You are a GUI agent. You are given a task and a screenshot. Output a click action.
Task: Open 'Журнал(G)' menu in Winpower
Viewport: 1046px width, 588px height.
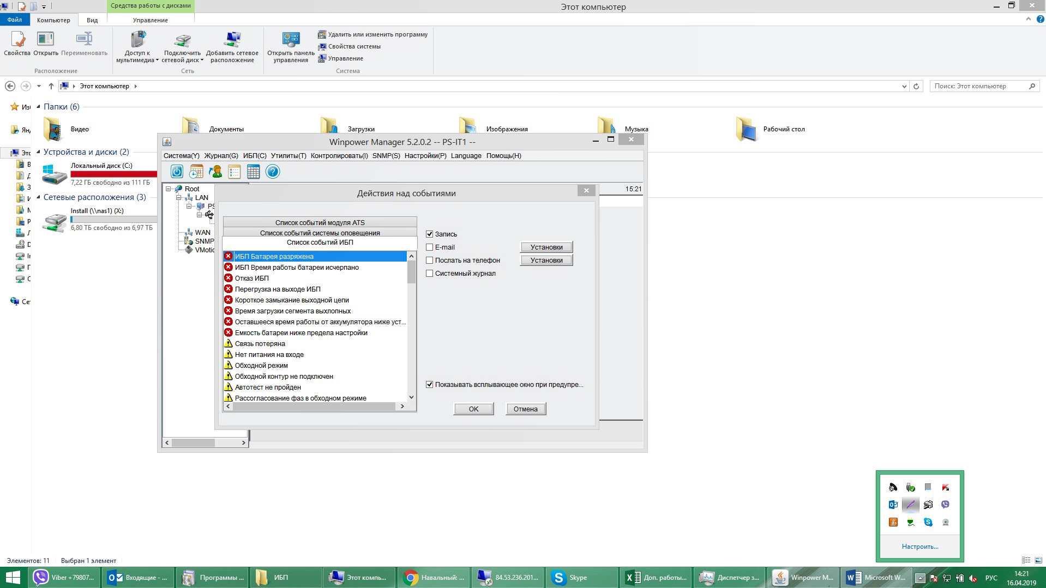[221, 156]
